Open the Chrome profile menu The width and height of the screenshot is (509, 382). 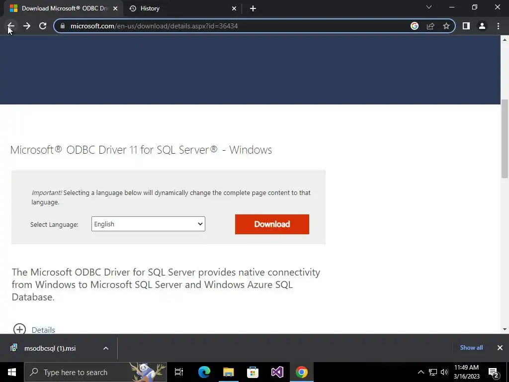click(482, 26)
